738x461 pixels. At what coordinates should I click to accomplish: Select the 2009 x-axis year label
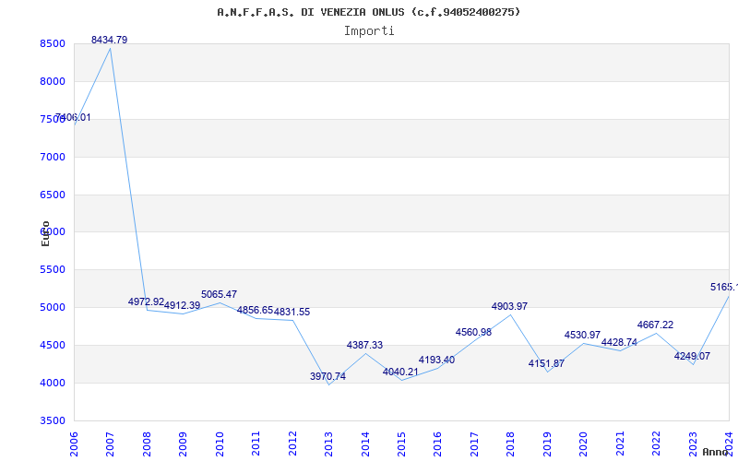coord(183,444)
